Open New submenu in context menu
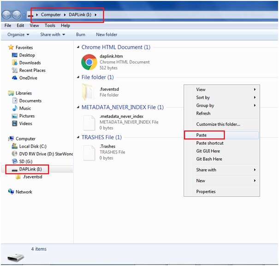279x266 pixels. coord(222,181)
